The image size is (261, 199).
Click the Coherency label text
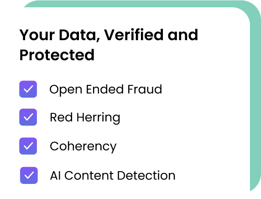[83, 147]
